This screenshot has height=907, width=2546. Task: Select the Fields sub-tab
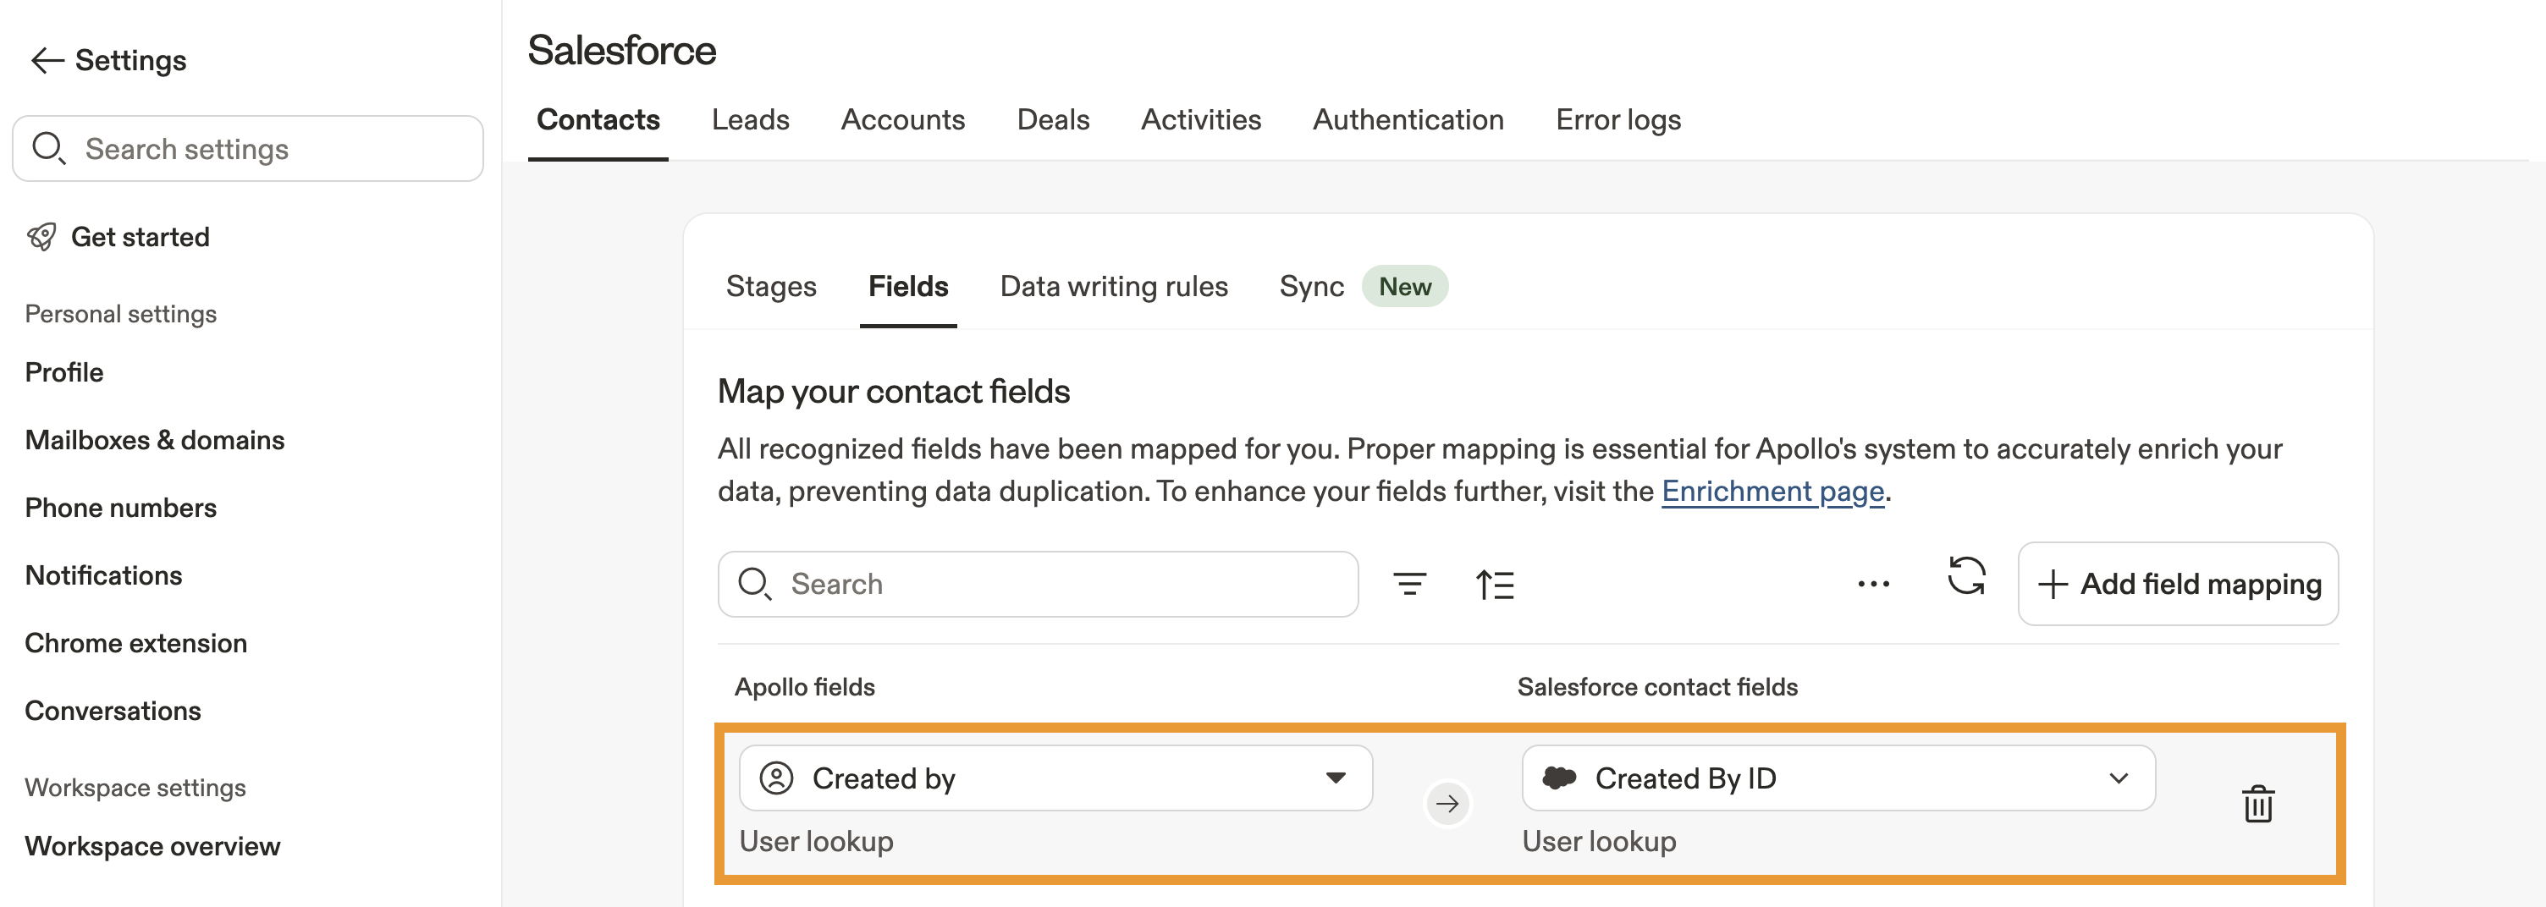908,287
